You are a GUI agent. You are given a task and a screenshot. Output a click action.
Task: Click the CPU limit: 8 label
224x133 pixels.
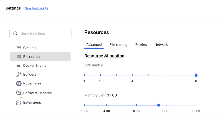93,65
